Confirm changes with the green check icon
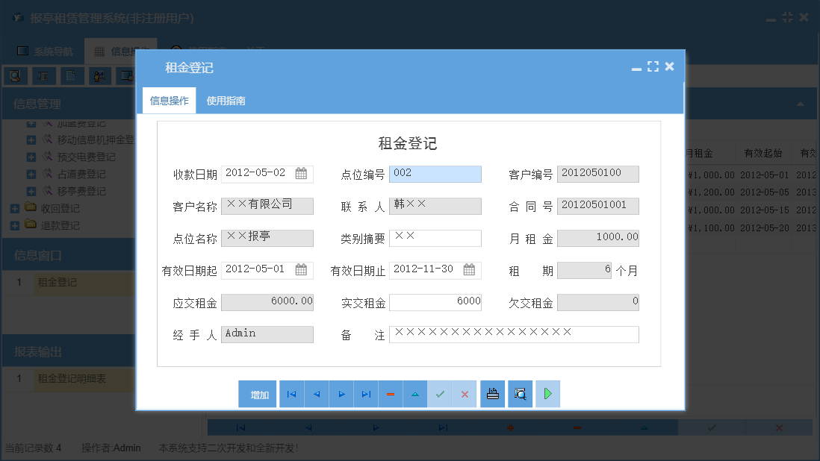The width and height of the screenshot is (820, 461). click(440, 394)
